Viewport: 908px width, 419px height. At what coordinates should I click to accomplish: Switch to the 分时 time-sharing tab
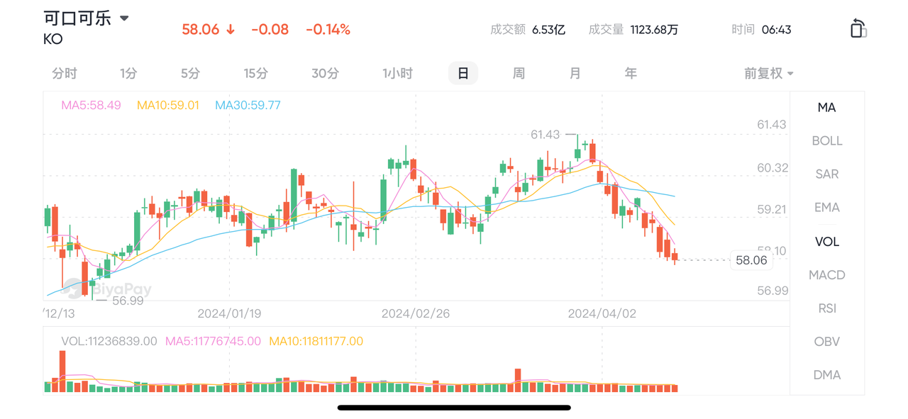pos(65,73)
